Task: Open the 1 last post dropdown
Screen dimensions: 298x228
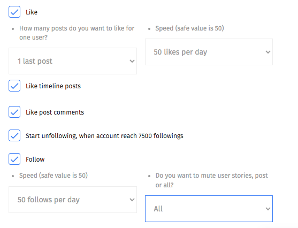Action: coord(73,61)
